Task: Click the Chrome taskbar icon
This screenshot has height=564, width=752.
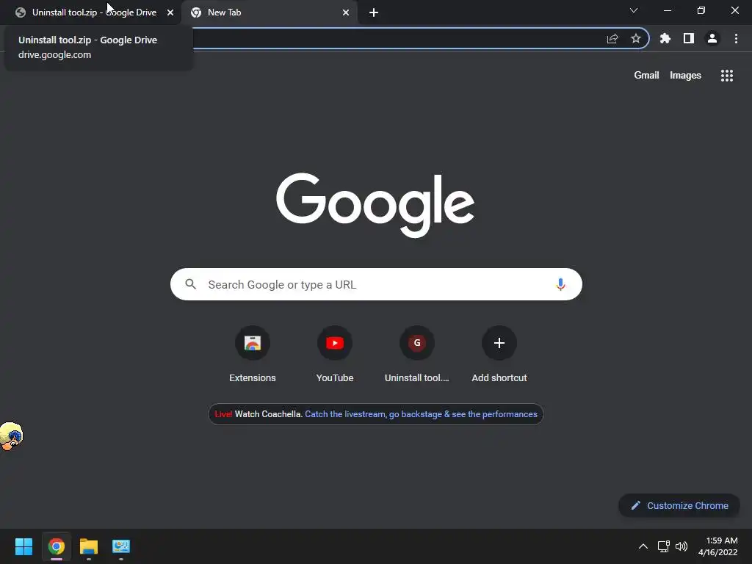Action: 56,546
